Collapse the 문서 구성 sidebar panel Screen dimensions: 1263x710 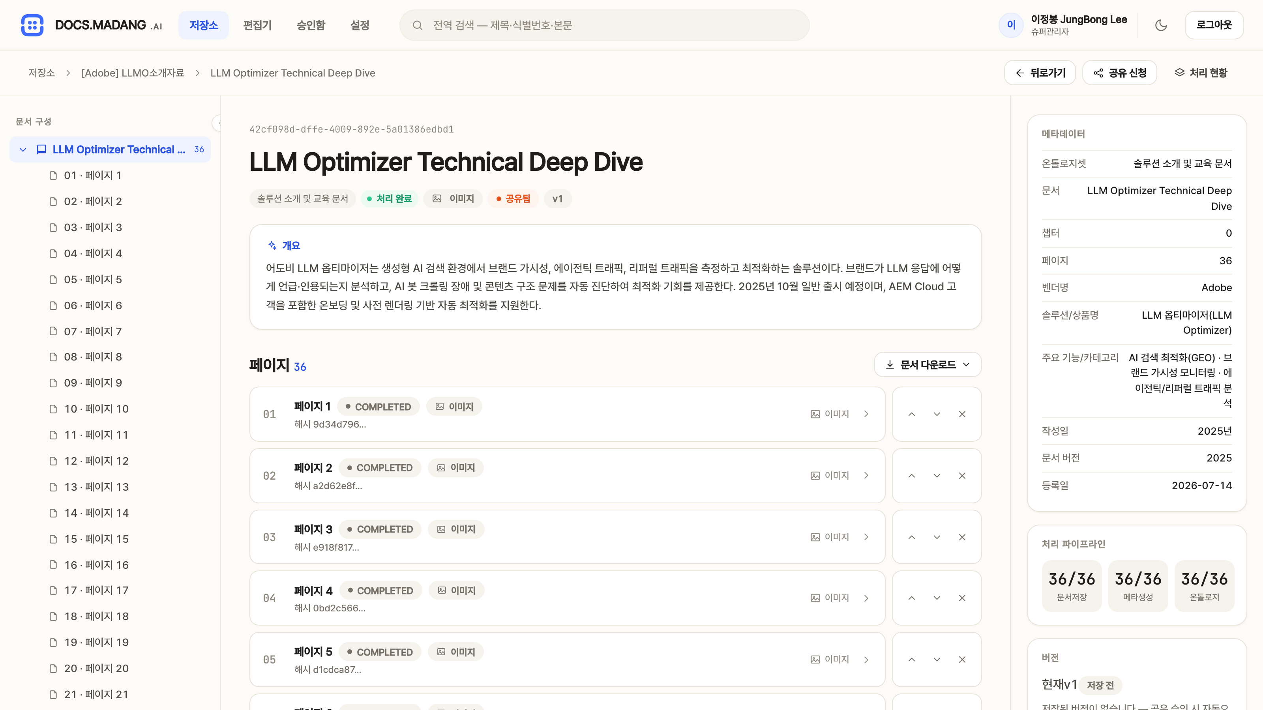pos(217,123)
